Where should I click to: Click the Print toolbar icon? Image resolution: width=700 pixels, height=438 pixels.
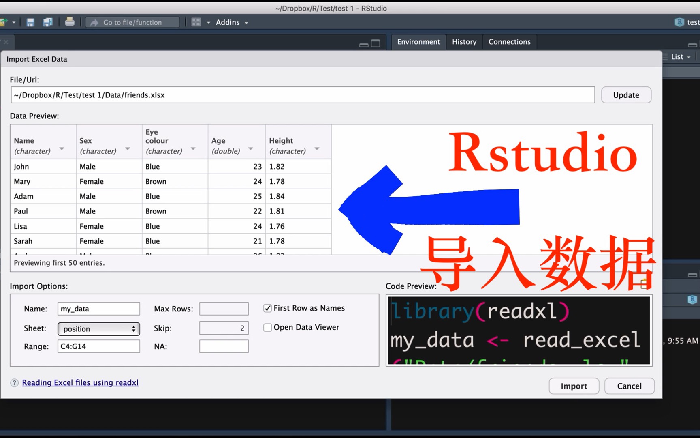coord(70,22)
